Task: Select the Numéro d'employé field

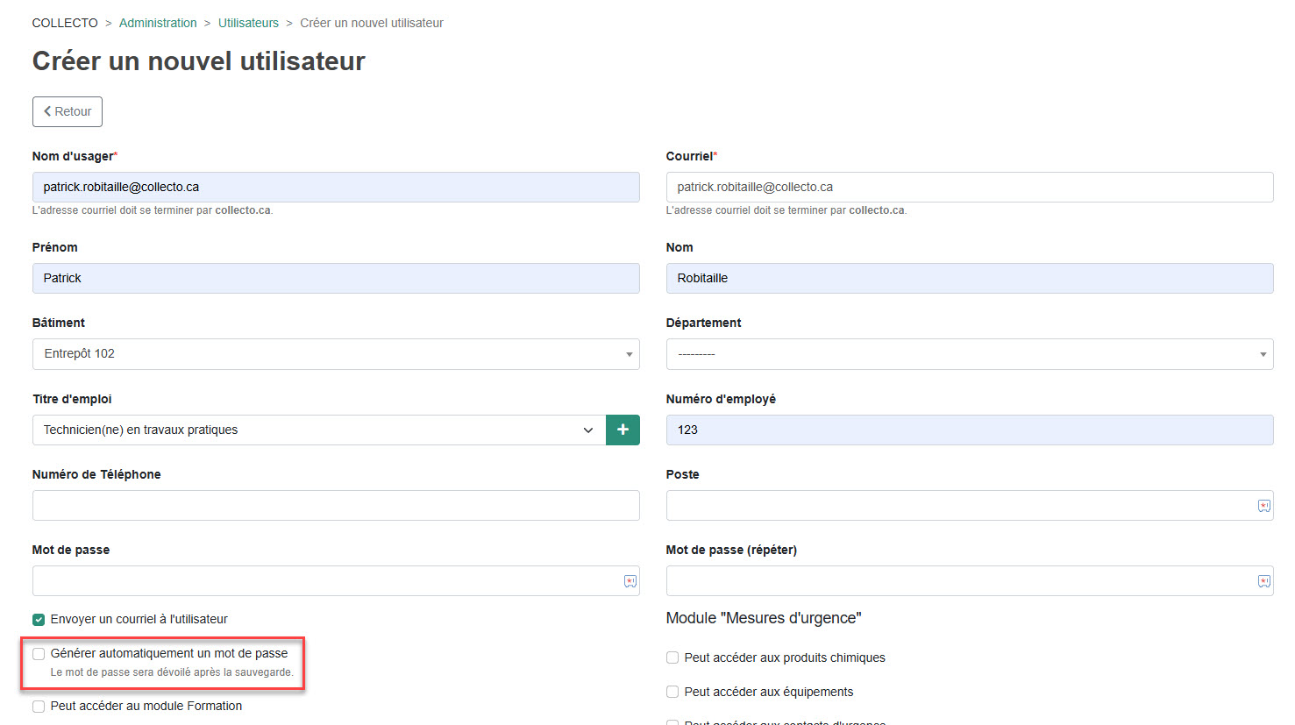Action: pos(969,430)
